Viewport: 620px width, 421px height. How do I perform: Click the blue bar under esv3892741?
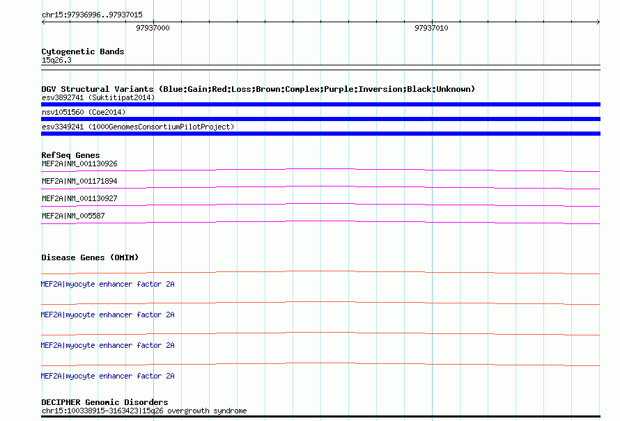pyautogui.click(x=320, y=104)
